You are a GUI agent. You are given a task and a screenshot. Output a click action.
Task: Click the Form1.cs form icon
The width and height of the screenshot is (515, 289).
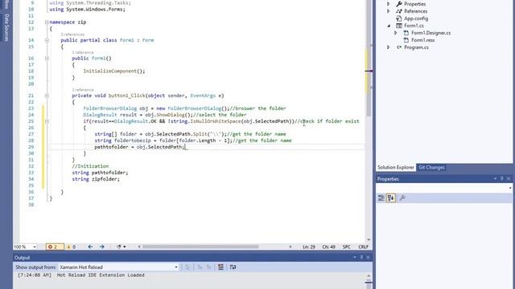coord(399,26)
